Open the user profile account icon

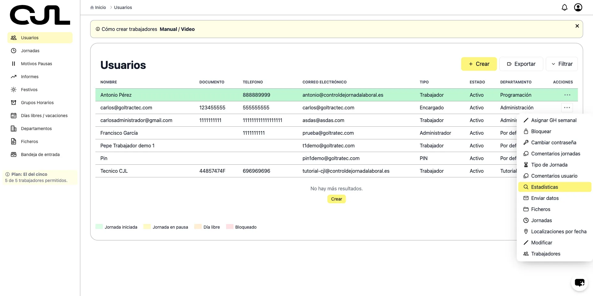[x=578, y=7]
